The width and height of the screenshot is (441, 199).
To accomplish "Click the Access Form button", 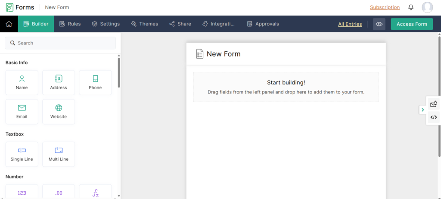I will [412, 24].
